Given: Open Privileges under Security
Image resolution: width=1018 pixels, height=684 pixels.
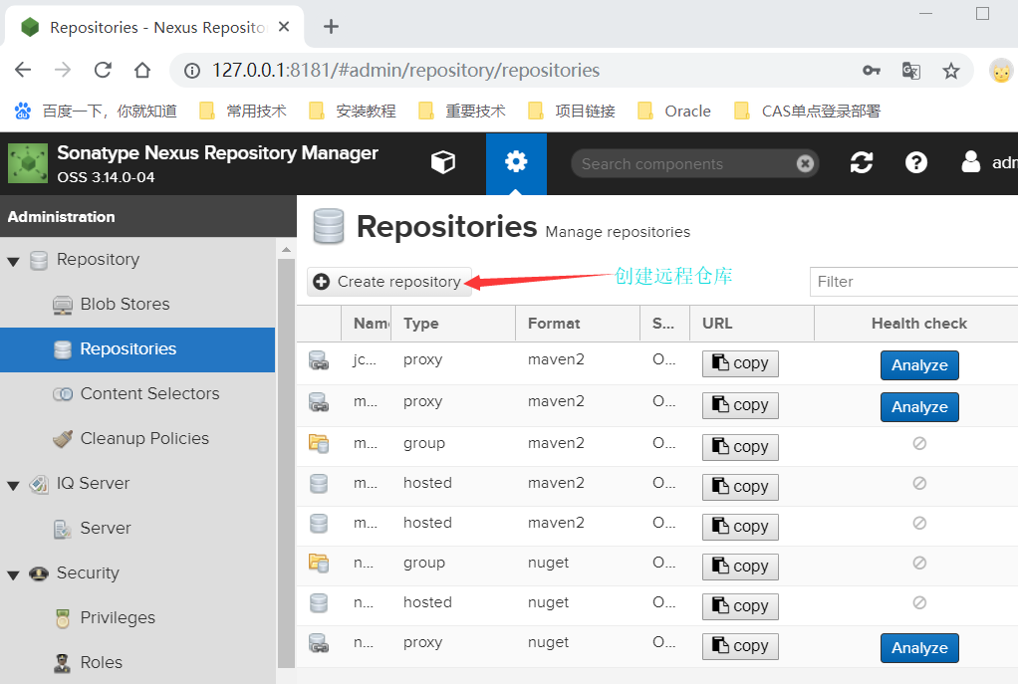Looking at the screenshot, I should click(137, 618).
